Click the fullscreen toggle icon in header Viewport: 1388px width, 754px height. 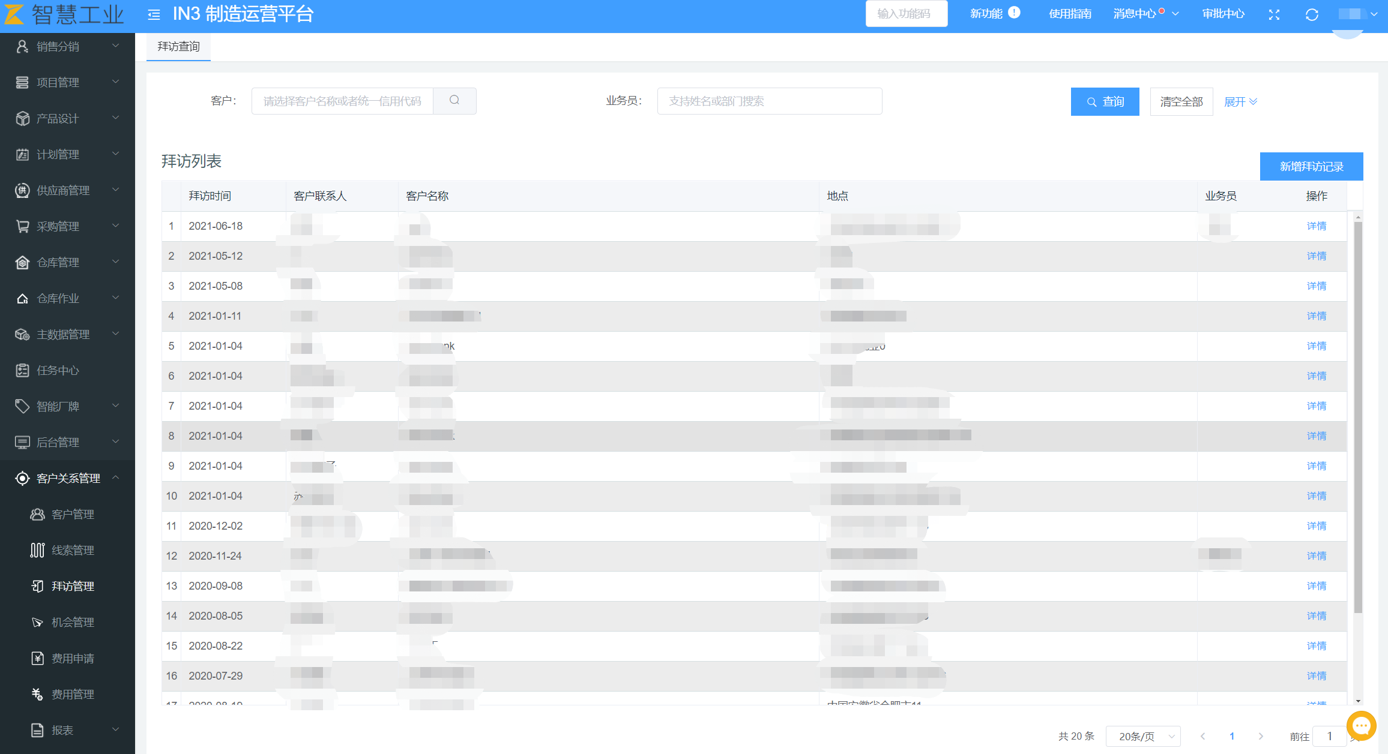click(1274, 14)
